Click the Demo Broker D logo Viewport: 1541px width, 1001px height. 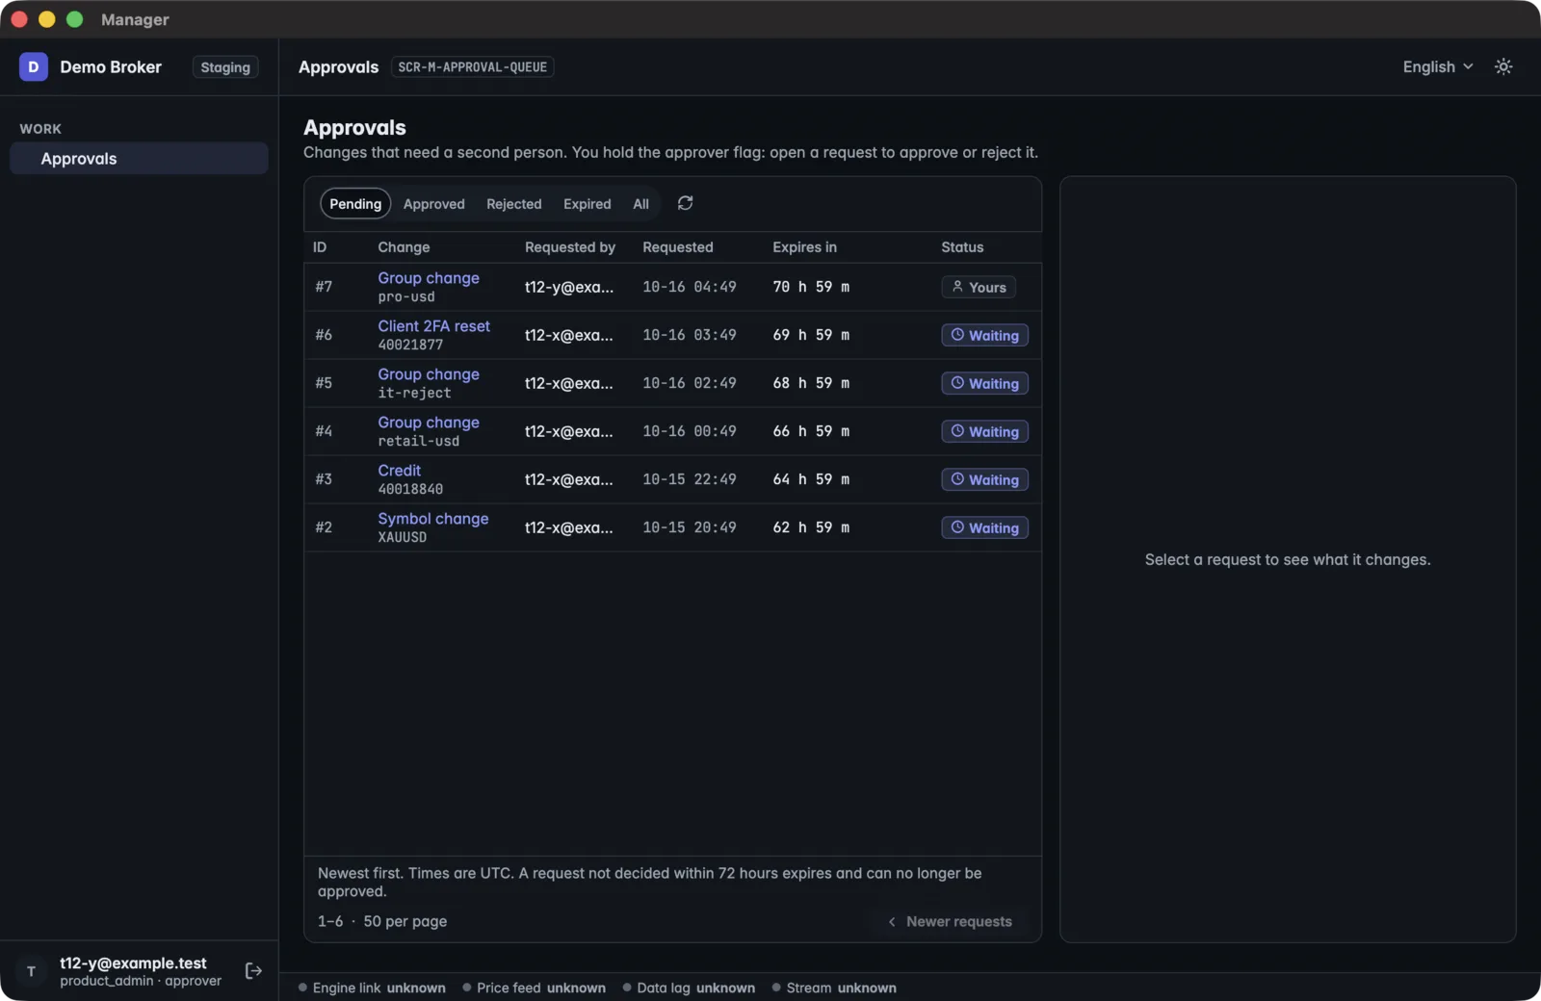34,66
